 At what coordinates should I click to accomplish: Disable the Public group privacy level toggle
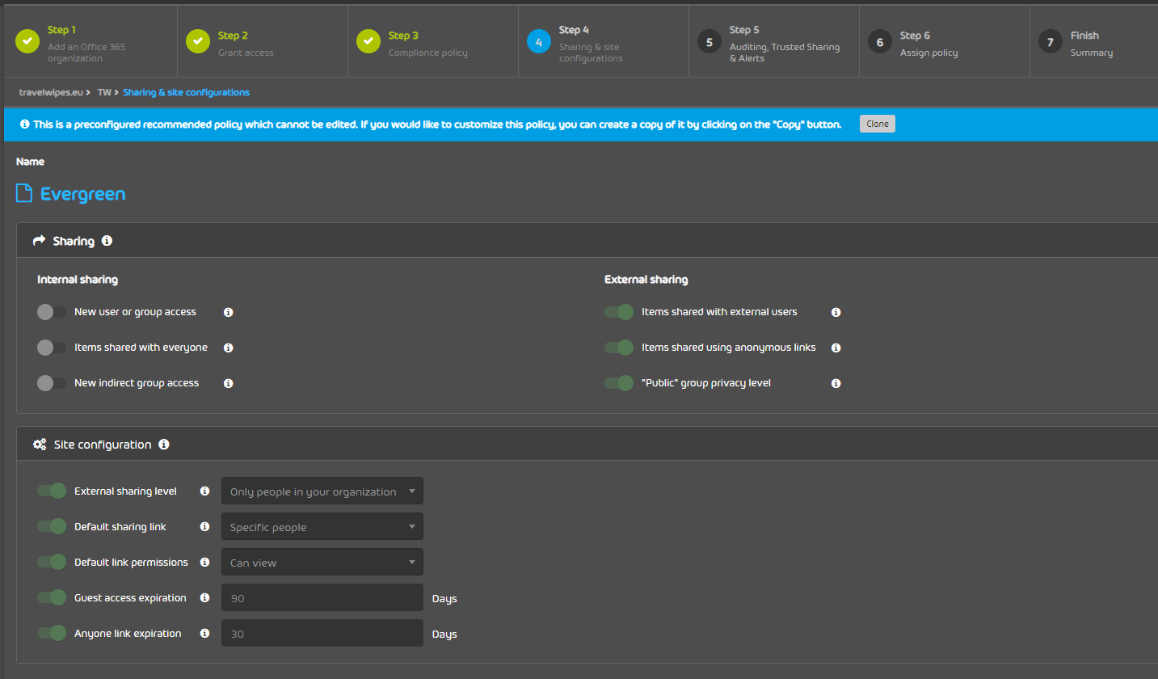618,383
